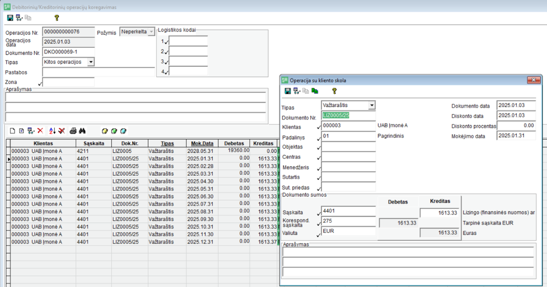
Task: Expand Tipas Kitos operacijos dropdown
Action: pyautogui.click(x=91, y=62)
